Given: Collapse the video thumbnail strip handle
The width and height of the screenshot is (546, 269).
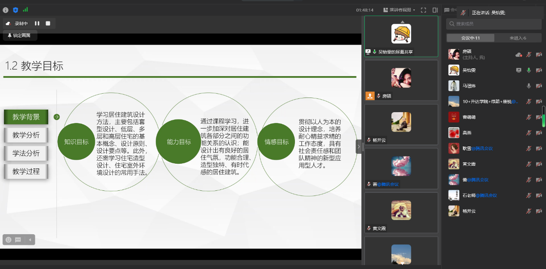Looking at the screenshot, I should point(359,147).
